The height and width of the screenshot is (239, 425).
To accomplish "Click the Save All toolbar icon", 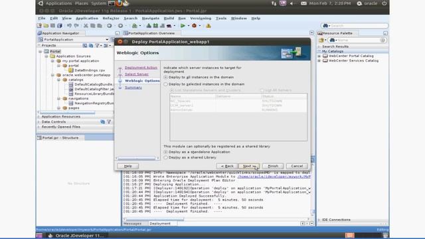I will (59, 26).
